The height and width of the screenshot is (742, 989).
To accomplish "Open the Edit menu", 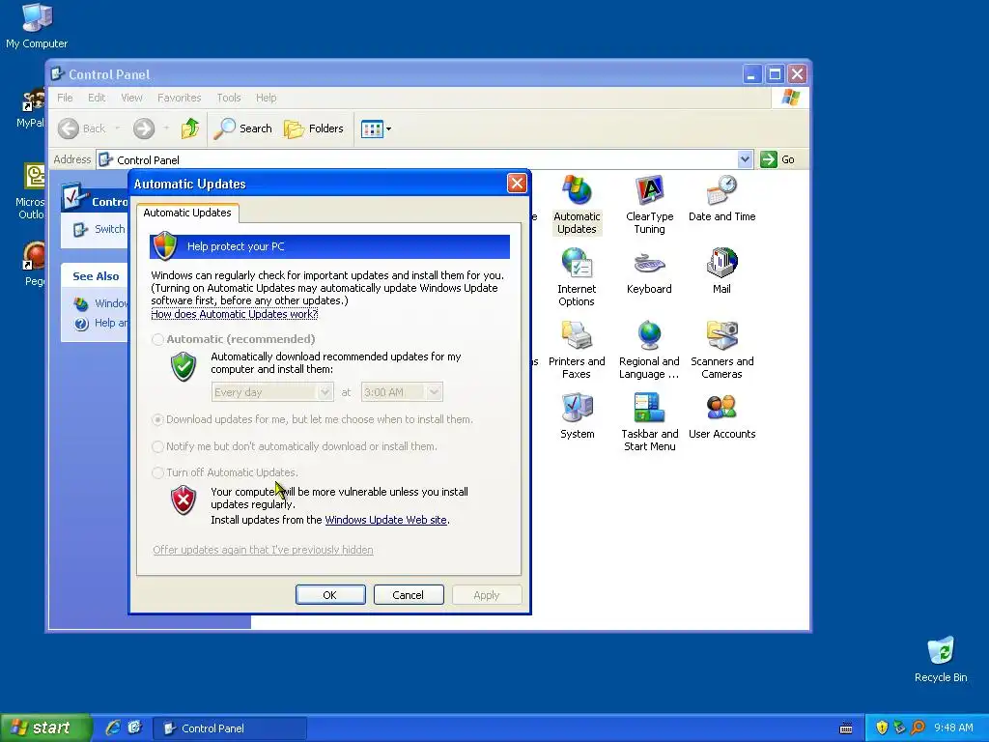I will [x=97, y=98].
